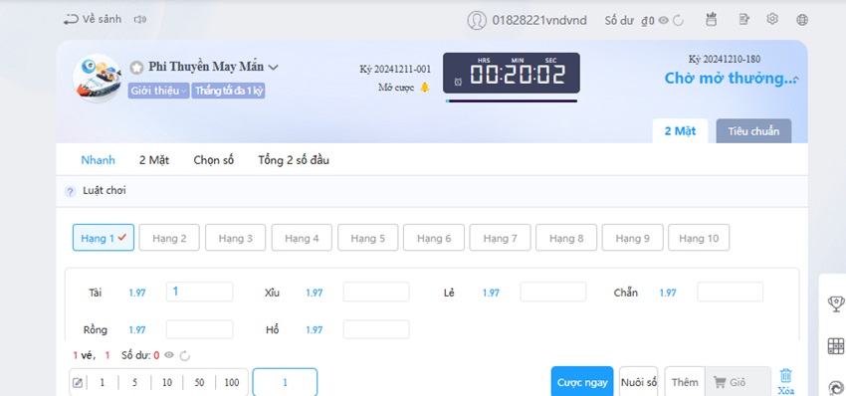Viewport: 846px width, 396px height.
Task: Click the Rồng bet amount field
Action: pos(200,329)
